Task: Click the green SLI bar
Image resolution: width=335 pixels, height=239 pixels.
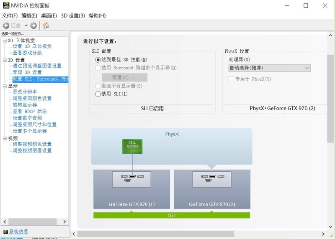Action: [x=172, y=215]
